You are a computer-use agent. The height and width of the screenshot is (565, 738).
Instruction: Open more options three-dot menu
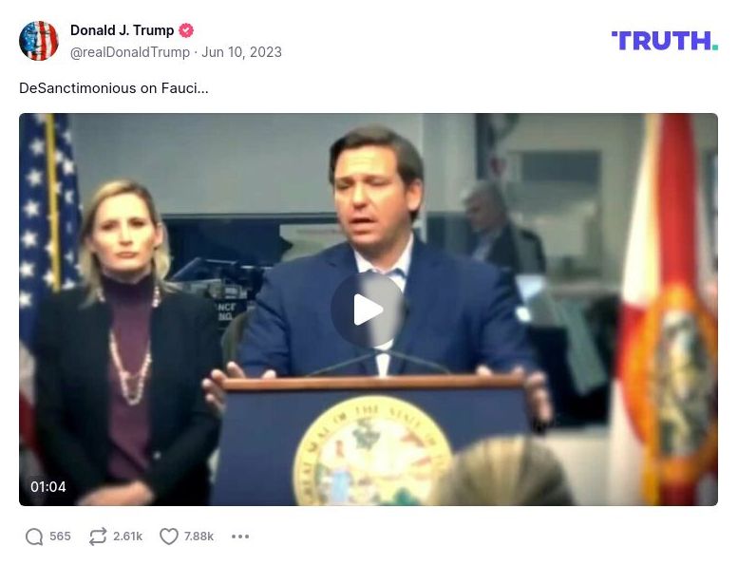click(x=240, y=537)
